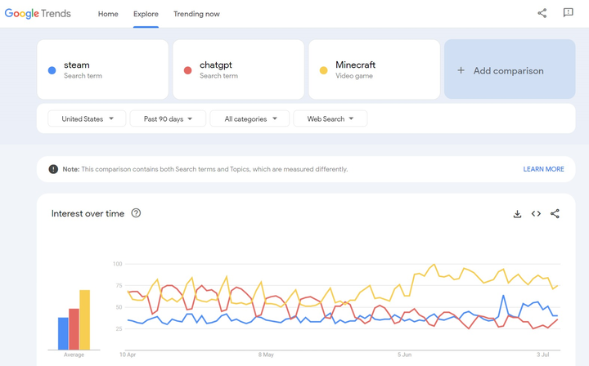589x366 pixels.
Task: Click the LEARN MORE link
Action: pos(543,169)
